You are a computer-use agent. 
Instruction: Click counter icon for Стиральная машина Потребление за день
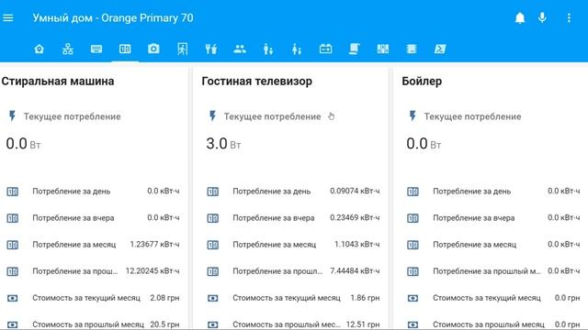[12, 192]
